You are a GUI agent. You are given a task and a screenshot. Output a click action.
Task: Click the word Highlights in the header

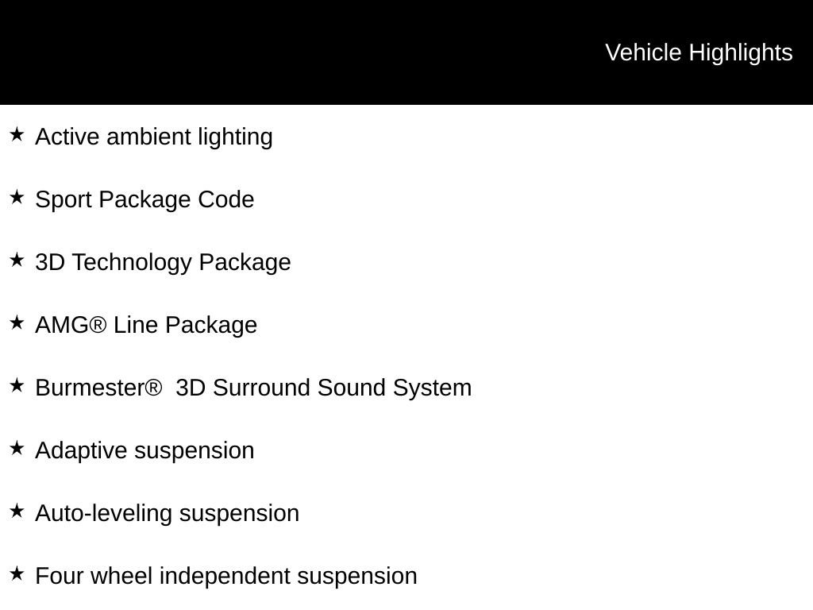741,53
